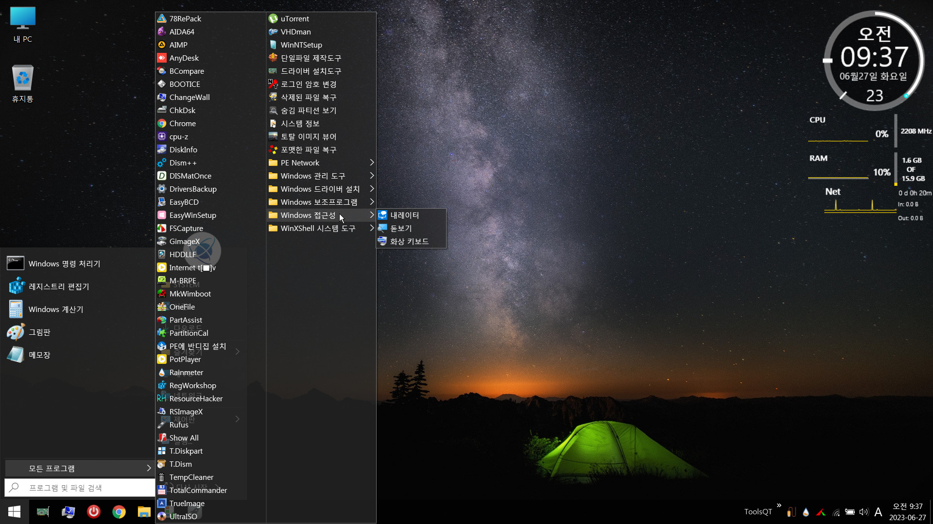The image size is (933, 524).
Task: Expand the WinXShell 시스템 도구 folder
Action: pyautogui.click(x=321, y=228)
